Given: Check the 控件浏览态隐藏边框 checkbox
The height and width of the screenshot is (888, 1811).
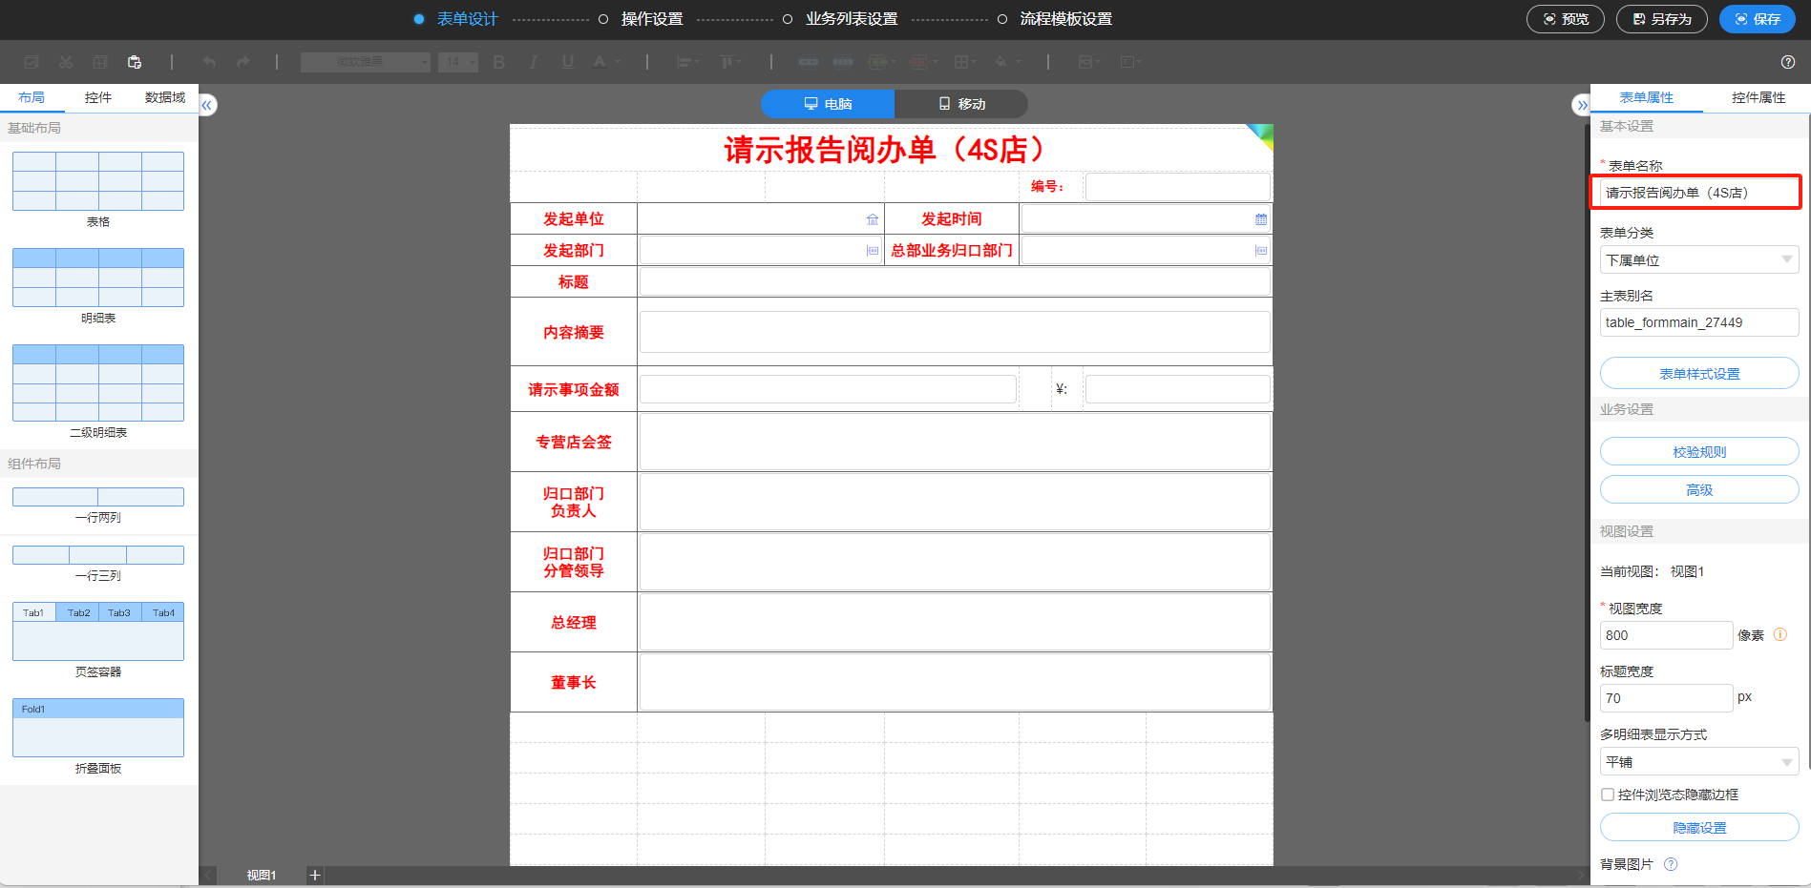Looking at the screenshot, I should pos(1608,795).
